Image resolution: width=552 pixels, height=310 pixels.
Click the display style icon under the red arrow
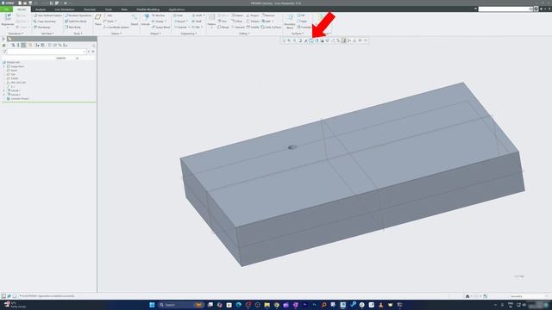point(310,40)
